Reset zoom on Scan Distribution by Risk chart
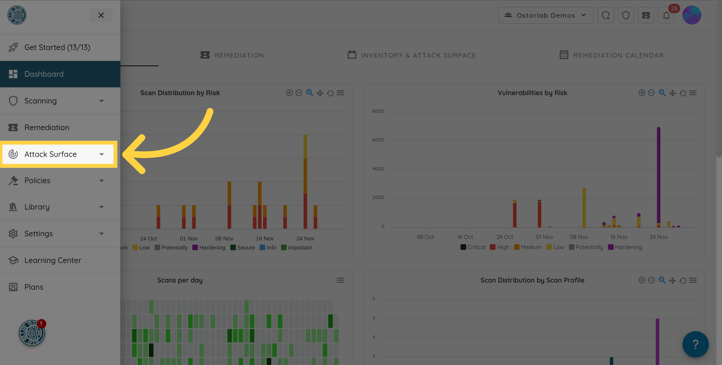Image resolution: width=722 pixels, height=365 pixels. click(x=330, y=93)
